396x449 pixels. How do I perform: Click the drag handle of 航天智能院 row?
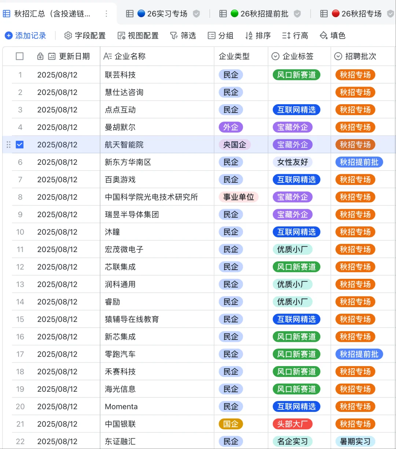pyautogui.click(x=8, y=145)
